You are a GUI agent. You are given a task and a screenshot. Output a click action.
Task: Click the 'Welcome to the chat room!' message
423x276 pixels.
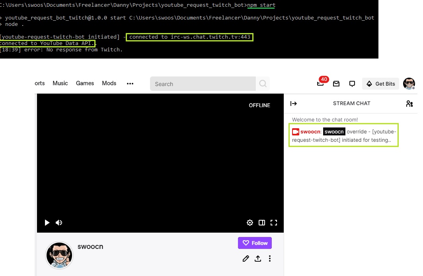point(325,119)
